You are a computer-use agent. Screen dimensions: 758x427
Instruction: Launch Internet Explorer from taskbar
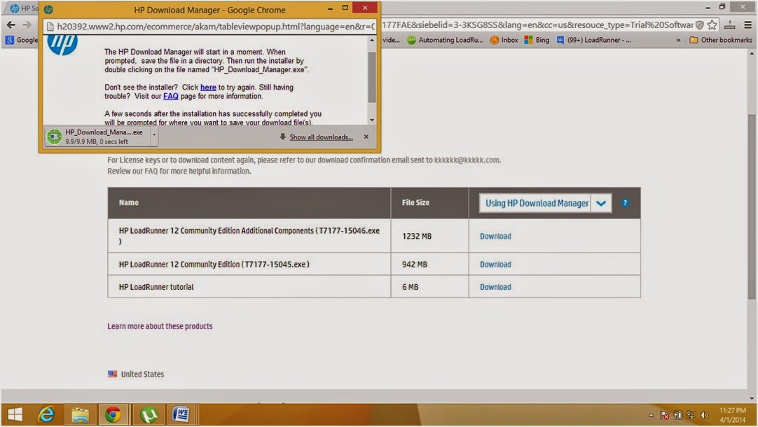(46, 414)
